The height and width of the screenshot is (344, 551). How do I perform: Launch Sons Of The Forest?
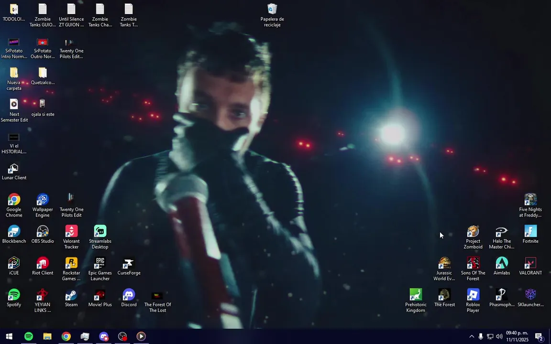[473, 269]
